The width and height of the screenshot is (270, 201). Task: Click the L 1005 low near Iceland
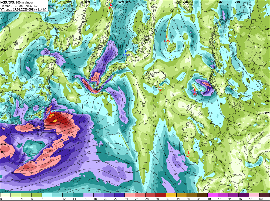tap(159, 88)
